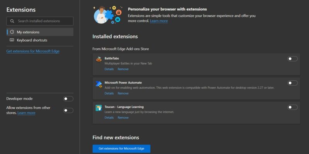Open Details for Microsoft Power Automate
The image size is (309, 154).
click(109, 93)
